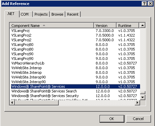Go to the Browse tab

(x=57, y=14)
